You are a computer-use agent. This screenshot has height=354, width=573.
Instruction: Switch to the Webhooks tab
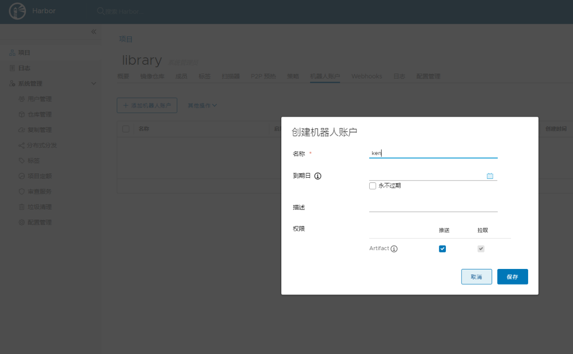point(367,76)
